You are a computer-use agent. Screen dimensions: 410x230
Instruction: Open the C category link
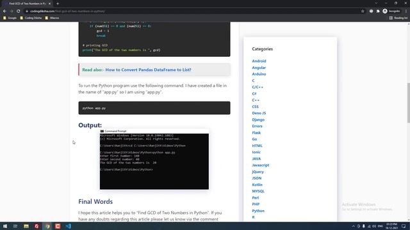pos(253,80)
